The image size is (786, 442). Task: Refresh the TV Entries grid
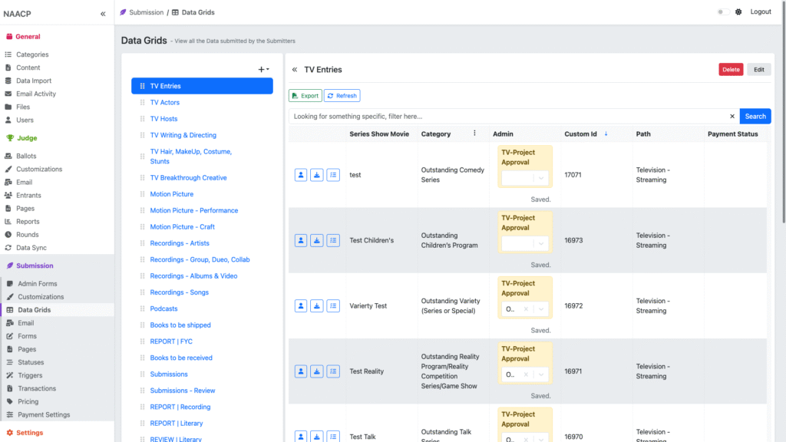coord(342,96)
